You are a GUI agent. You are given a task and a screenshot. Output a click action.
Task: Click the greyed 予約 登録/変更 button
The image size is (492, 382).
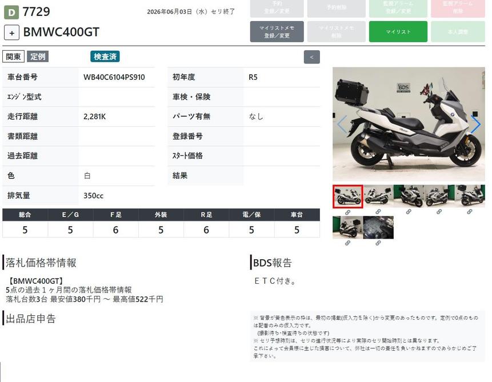point(277,7)
